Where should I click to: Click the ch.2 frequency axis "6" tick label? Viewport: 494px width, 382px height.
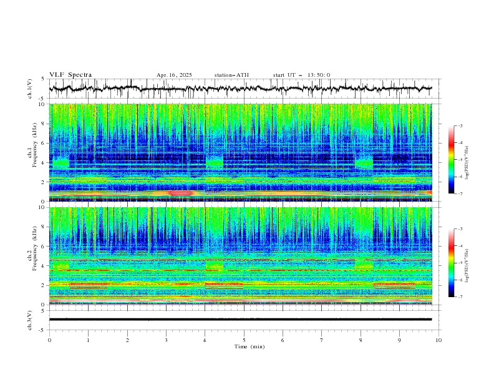(x=44, y=247)
